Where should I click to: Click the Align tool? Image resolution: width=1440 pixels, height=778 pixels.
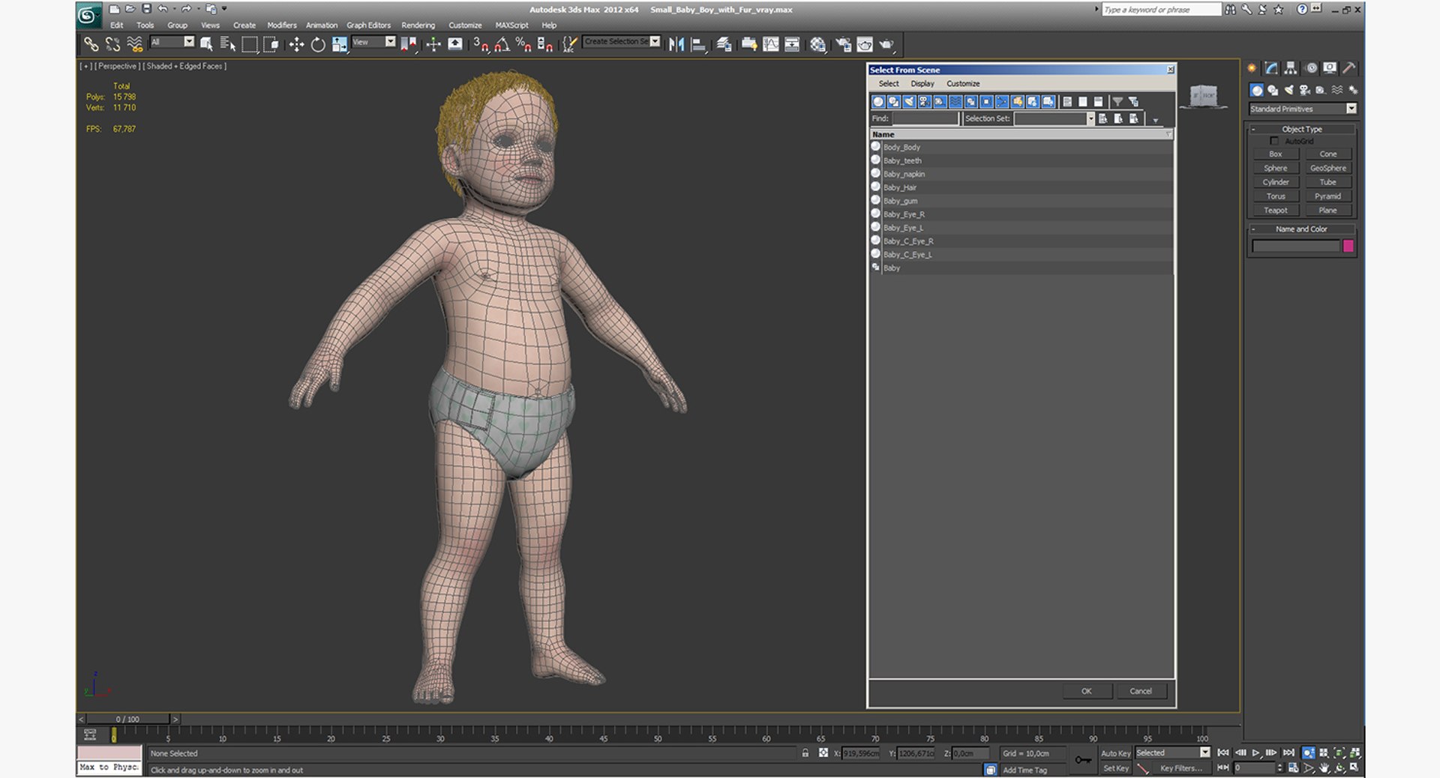click(698, 44)
